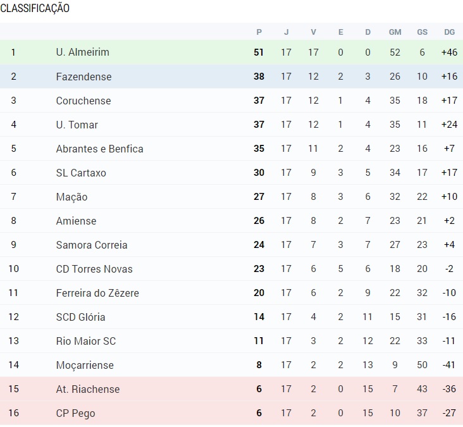The image size is (463, 427).
Task: Click the CLASSIFICAÇÃO heading
Action: (x=35, y=8)
